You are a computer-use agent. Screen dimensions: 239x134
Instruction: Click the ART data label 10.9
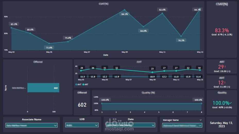point(152,77)
